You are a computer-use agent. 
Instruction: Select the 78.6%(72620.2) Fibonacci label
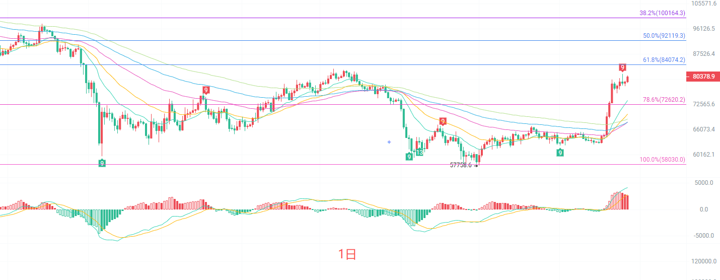pos(664,100)
